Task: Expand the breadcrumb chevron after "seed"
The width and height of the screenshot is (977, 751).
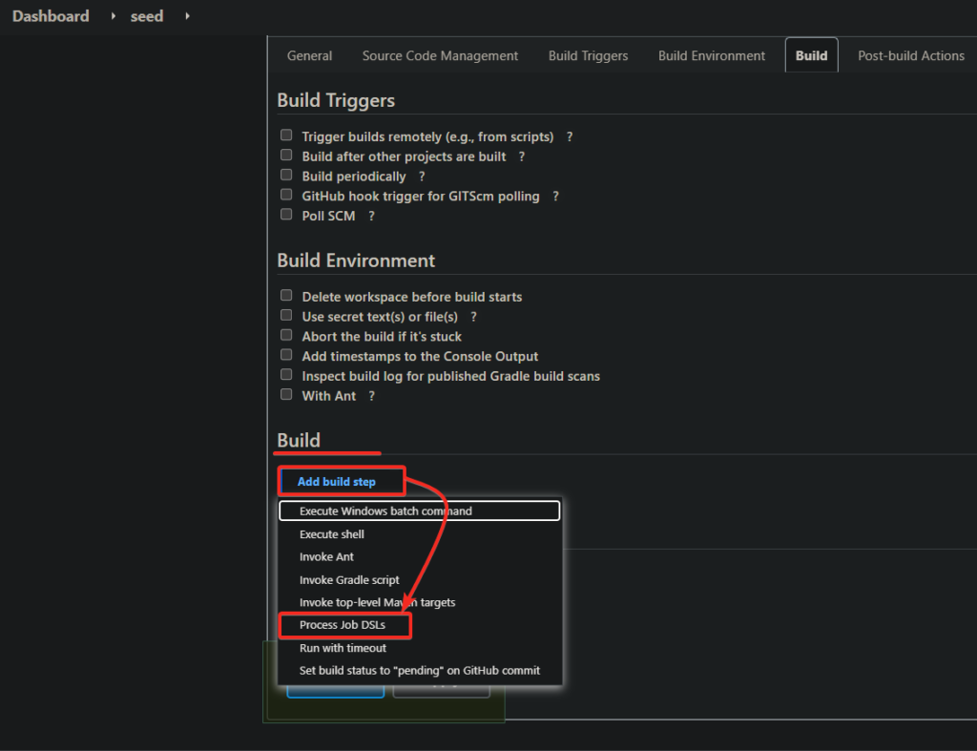Action: click(188, 16)
